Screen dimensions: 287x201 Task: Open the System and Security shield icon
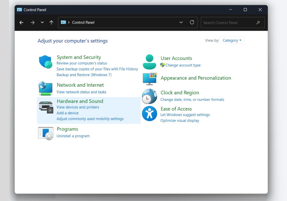[45, 62]
